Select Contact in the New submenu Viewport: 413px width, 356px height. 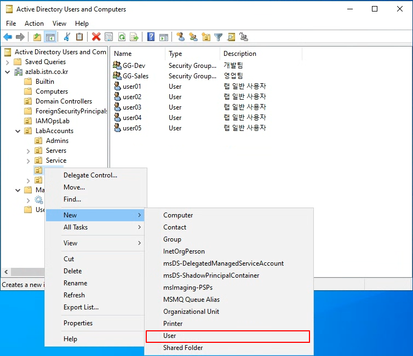228,227
